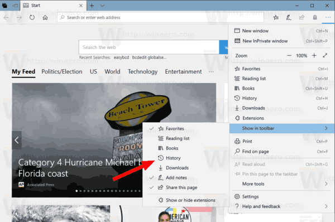This screenshot has width=335, height=222.
Task: Open recent search bcdedit globalse...
Action: click(149, 57)
